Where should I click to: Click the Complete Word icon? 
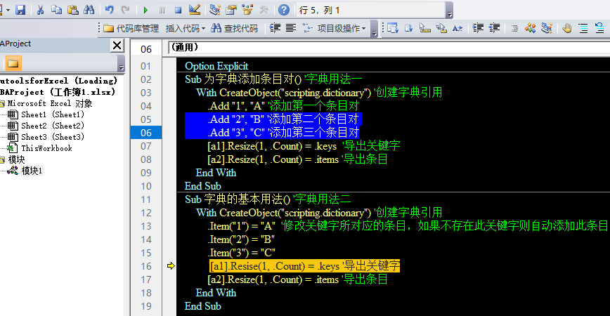click(x=457, y=28)
